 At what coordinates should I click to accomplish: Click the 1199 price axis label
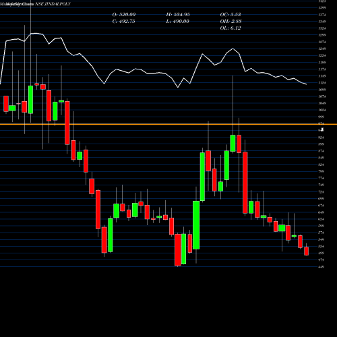[322, 63]
